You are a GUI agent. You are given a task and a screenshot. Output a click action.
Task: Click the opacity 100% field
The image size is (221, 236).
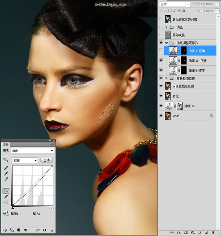210,4
